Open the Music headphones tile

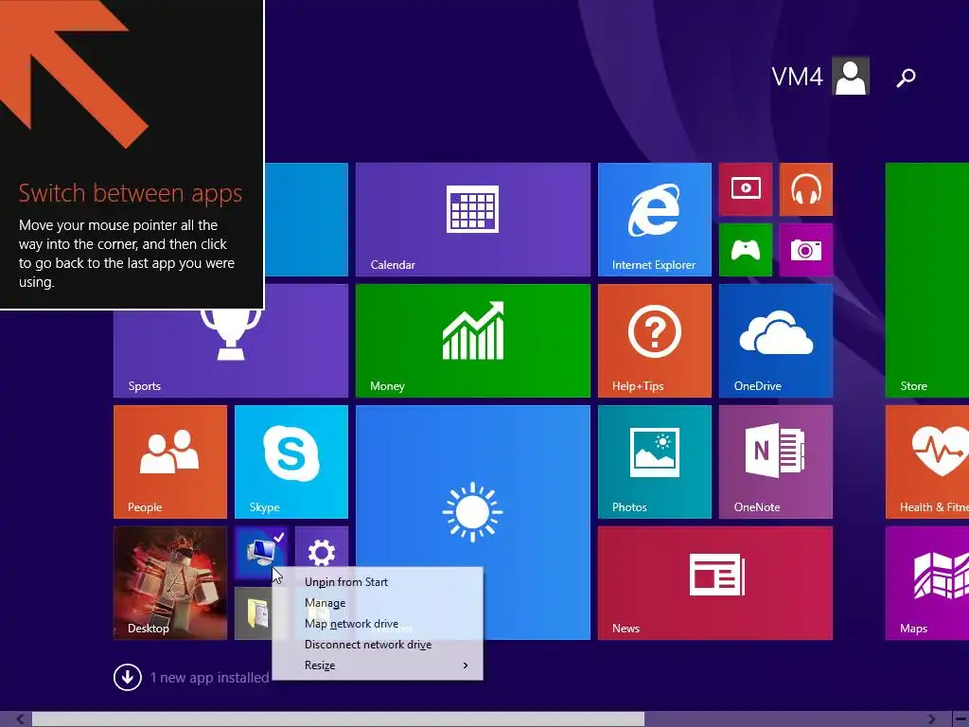coord(806,189)
